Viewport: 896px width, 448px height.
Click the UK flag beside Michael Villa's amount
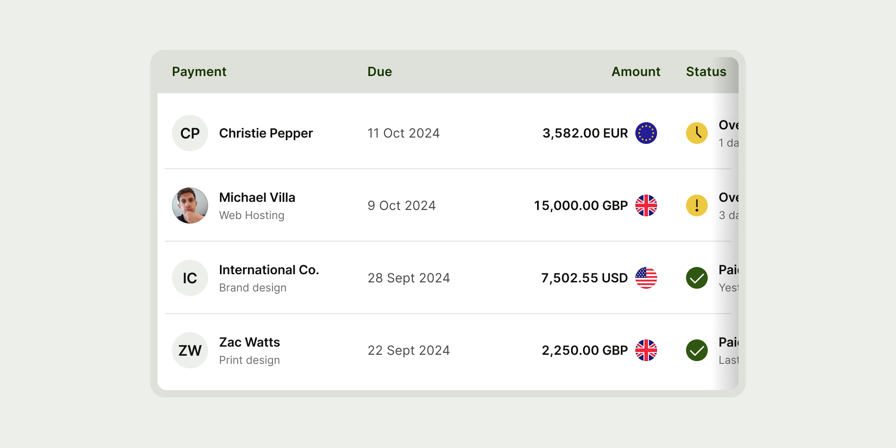click(x=646, y=205)
